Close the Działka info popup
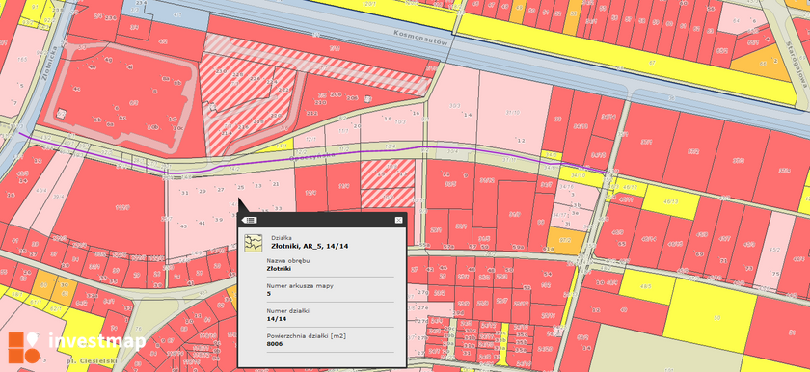The height and width of the screenshot is (372, 810). 398,220
